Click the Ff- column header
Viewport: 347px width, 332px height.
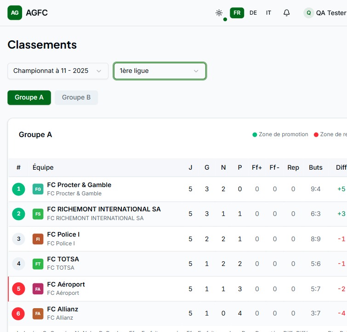point(274,167)
